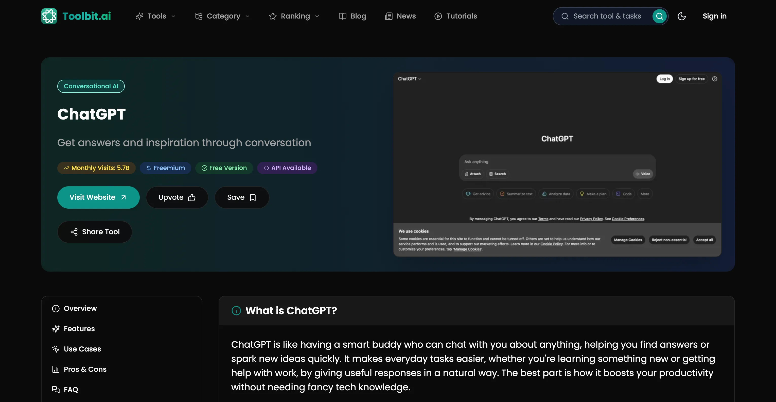Go to the Blog page

(x=352, y=16)
